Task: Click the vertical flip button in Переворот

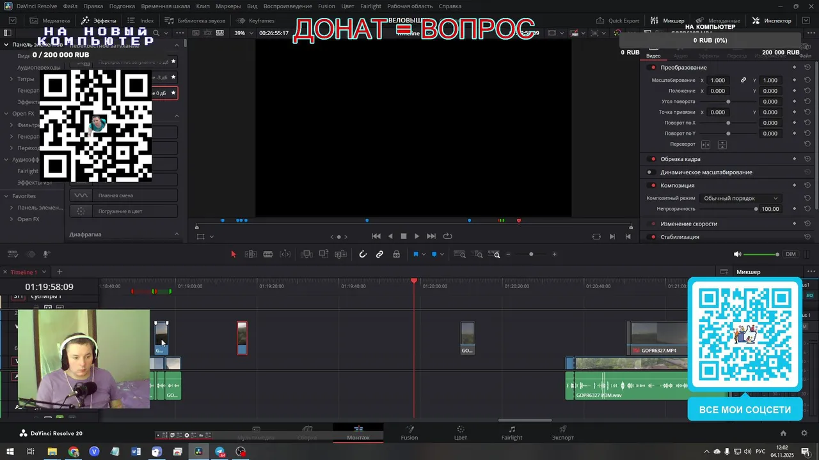Action: point(722,144)
